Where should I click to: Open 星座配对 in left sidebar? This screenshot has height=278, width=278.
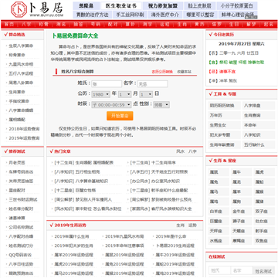pos(17,191)
